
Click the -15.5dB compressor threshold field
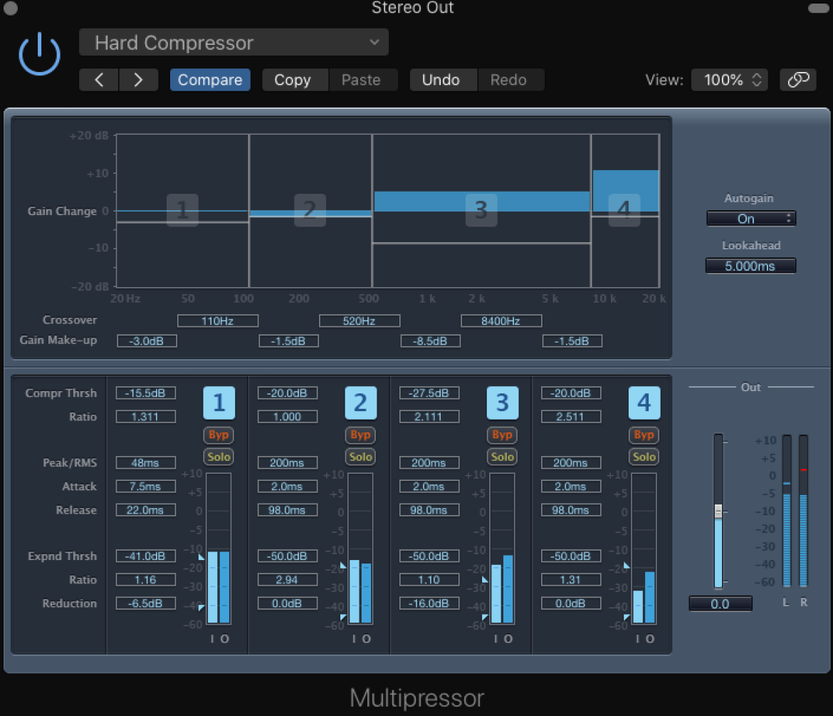point(145,393)
